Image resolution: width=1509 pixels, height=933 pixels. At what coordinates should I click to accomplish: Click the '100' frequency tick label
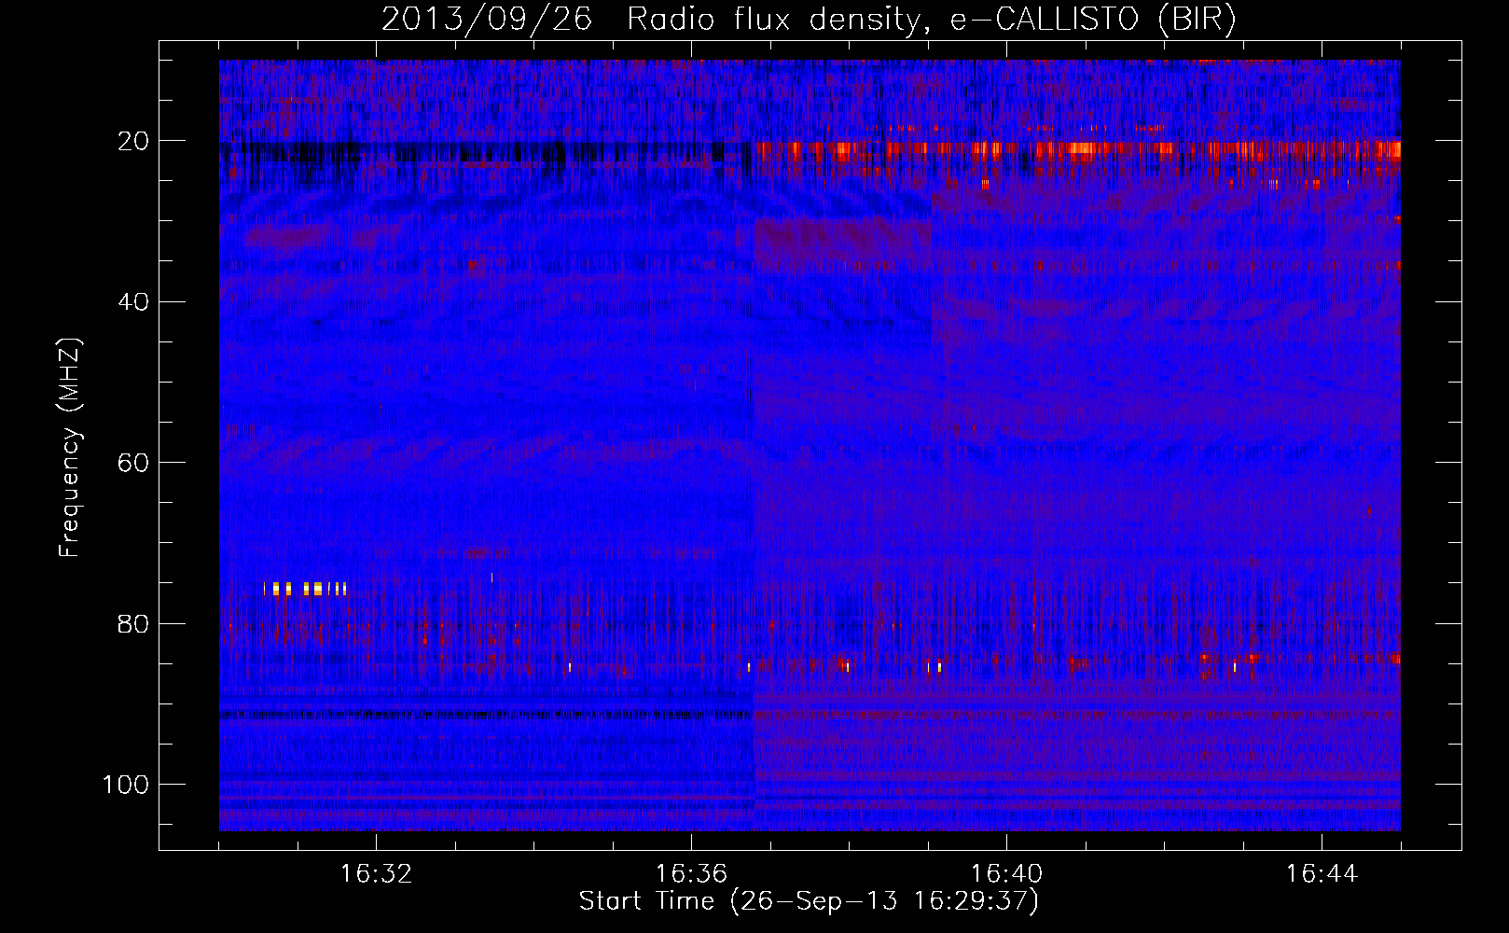click(126, 785)
